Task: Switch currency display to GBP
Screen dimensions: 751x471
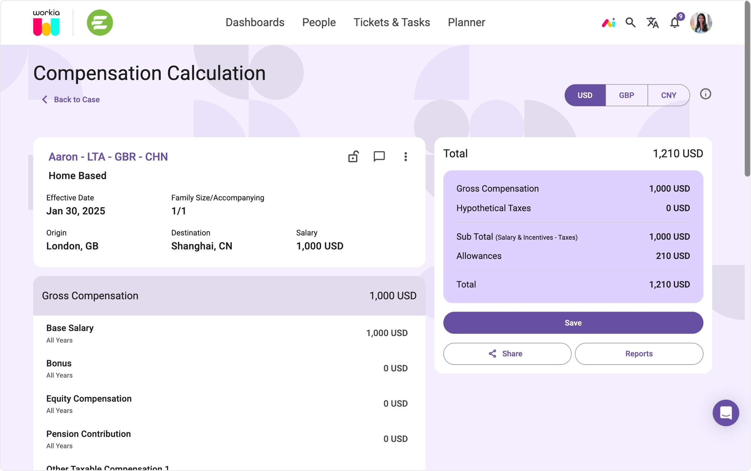Action: pyautogui.click(x=626, y=95)
